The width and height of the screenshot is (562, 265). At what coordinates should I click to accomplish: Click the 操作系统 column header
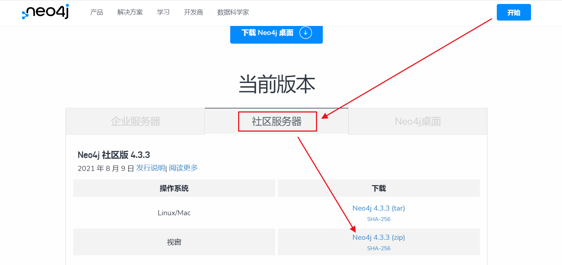pyautogui.click(x=174, y=188)
